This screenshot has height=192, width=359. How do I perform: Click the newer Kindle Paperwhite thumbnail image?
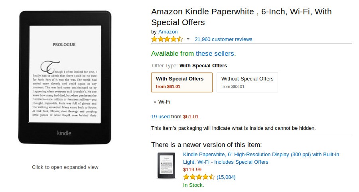166,165
